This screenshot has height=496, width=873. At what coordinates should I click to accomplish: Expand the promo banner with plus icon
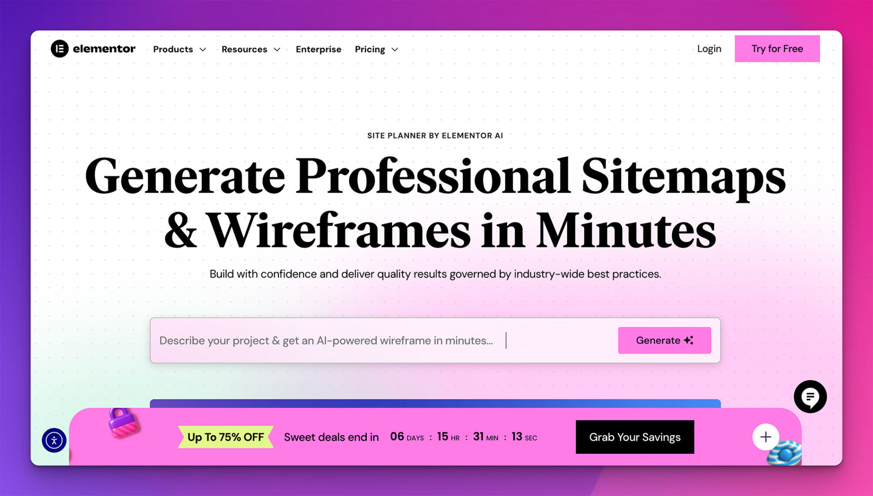point(765,437)
